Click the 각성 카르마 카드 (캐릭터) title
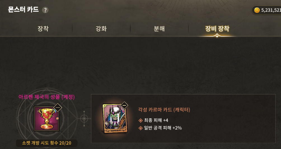The height and width of the screenshot is (149, 281). tap(164, 110)
